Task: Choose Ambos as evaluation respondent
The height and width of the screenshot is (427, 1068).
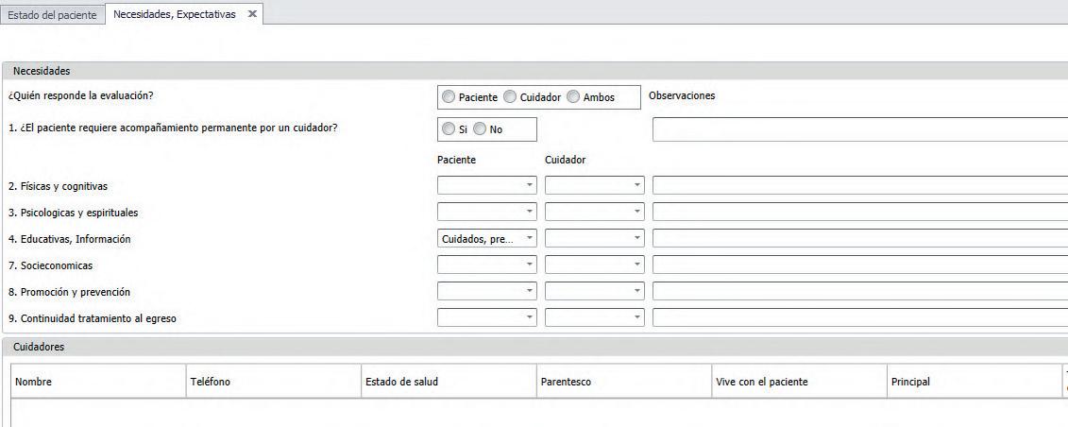Action: click(573, 97)
